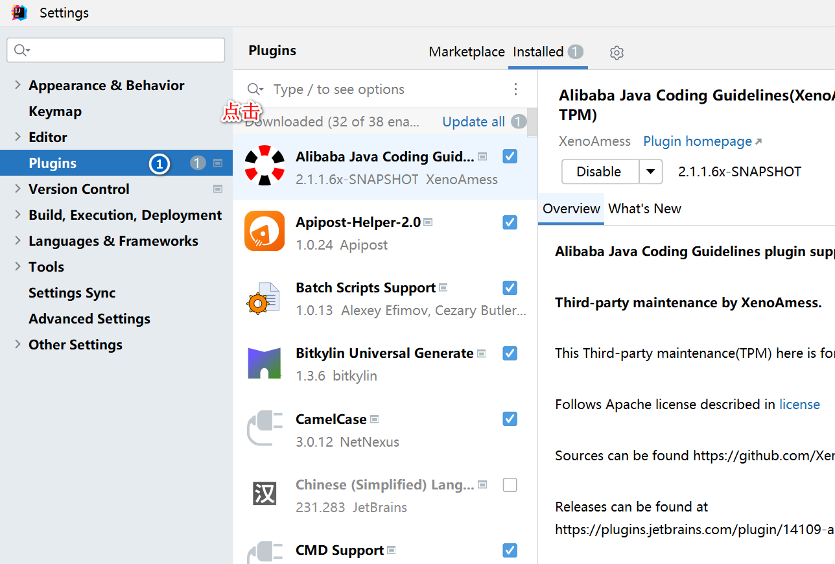
Task: Click the plugin list vertical scrollbar
Action: (532, 123)
